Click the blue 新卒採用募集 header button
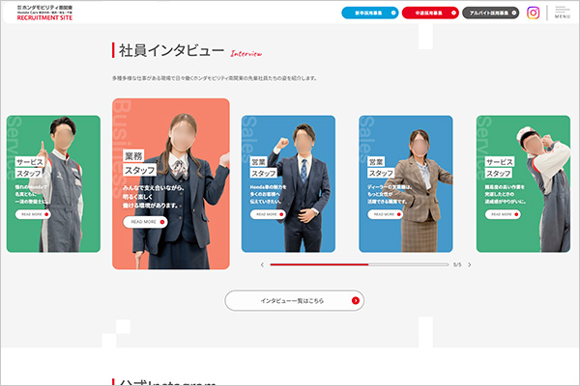580x386 pixels. click(368, 14)
